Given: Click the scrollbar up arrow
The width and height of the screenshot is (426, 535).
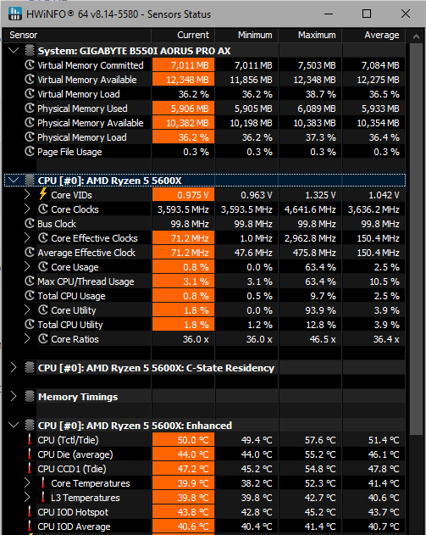Looking at the screenshot, I should click(416, 36).
